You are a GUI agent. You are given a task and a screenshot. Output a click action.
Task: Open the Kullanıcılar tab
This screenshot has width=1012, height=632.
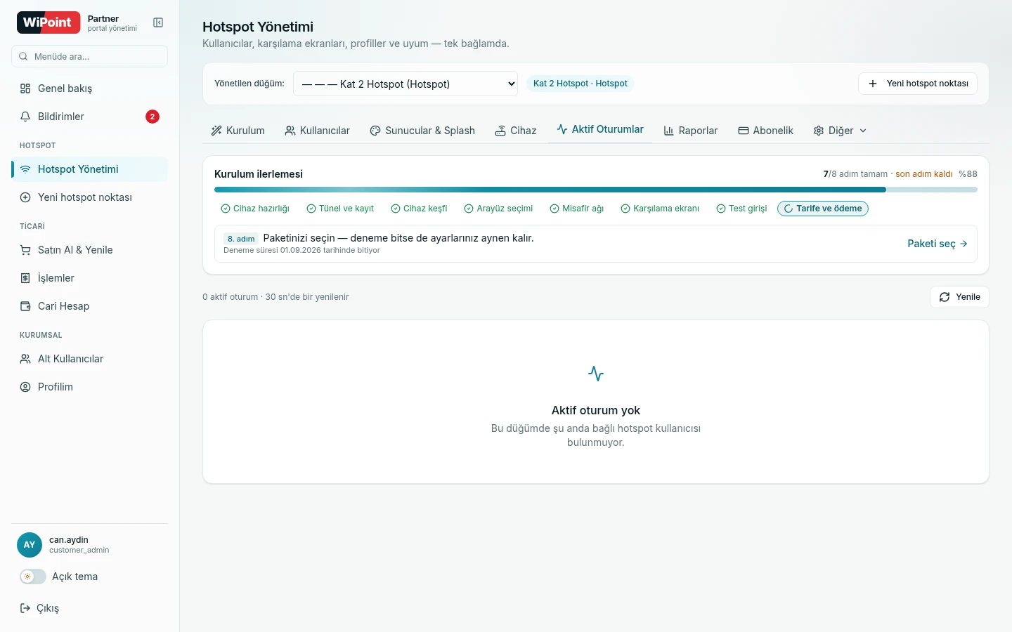click(x=317, y=131)
